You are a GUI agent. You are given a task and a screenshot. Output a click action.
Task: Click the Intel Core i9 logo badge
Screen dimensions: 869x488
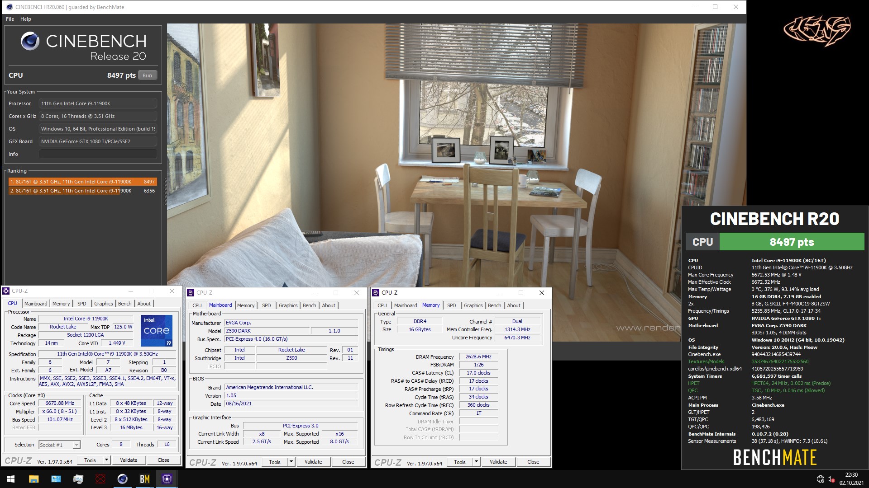pyautogui.click(x=156, y=331)
